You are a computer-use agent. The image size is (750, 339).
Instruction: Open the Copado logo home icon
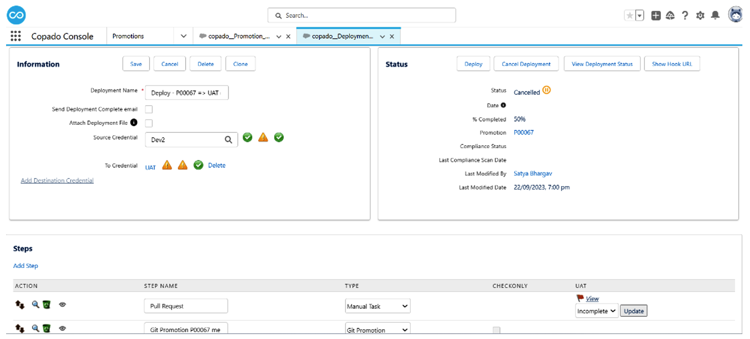pos(16,15)
